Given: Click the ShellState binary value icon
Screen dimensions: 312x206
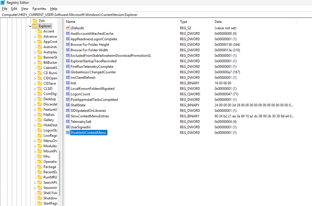Looking at the screenshot, I should coord(68,105).
